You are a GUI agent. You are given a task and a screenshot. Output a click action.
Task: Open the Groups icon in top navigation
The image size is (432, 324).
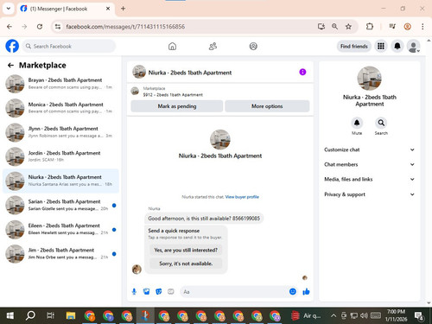point(253,46)
